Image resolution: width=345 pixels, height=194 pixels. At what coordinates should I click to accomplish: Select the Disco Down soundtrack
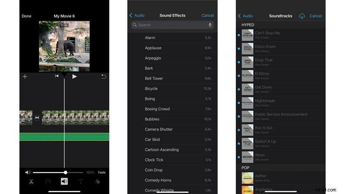pos(281,49)
